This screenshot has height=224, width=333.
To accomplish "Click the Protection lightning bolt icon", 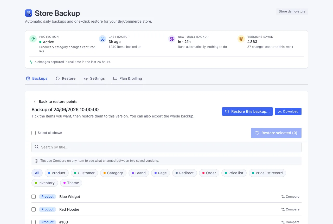I will pos(33,39).
